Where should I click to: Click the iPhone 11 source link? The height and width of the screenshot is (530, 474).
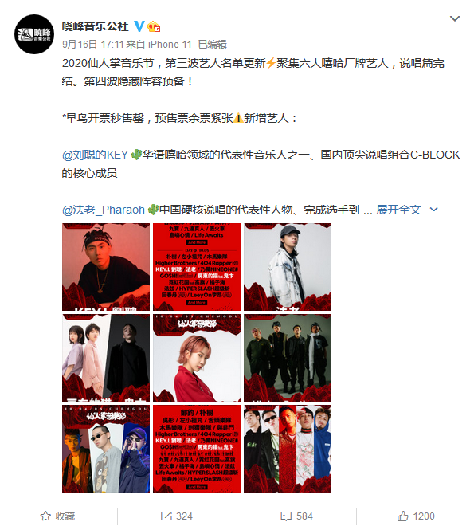click(170, 45)
